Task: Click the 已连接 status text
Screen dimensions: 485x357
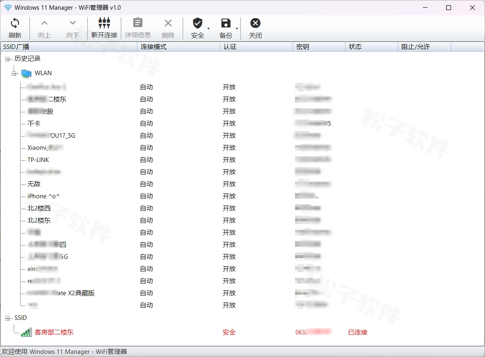Action: click(358, 332)
